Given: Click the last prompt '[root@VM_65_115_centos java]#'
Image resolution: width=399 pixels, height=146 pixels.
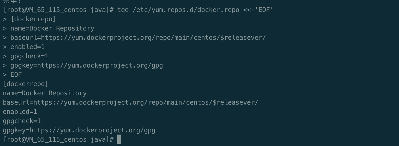Looking at the screenshot, I should [x=58, y=139].
